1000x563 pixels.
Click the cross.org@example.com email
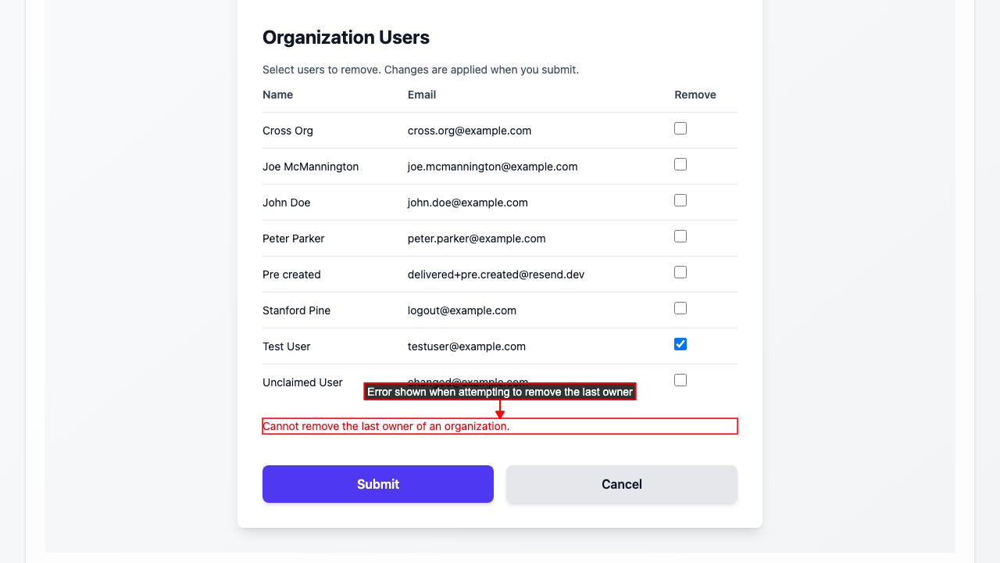pos(470,131)
